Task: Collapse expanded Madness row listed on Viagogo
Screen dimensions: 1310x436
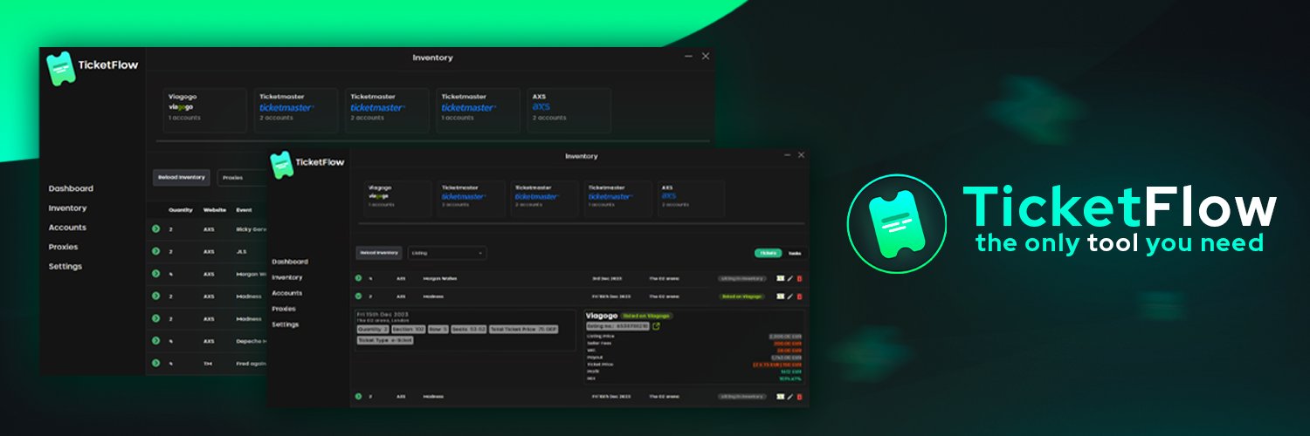Action: pos(358,296)
